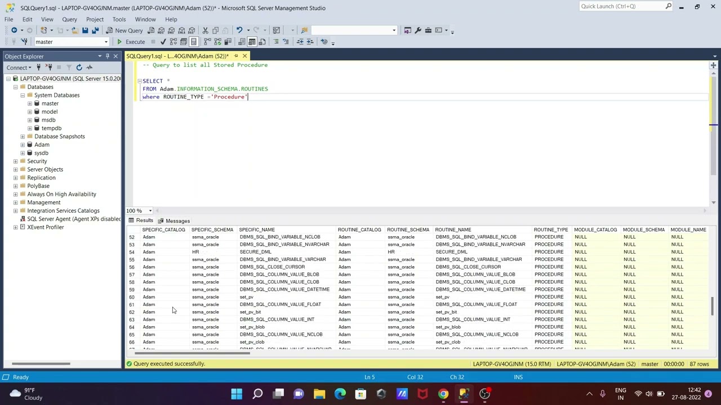Open the 100 % zoom dropdown
Viewport: 721px width, 405px height.
pos(150,211)
